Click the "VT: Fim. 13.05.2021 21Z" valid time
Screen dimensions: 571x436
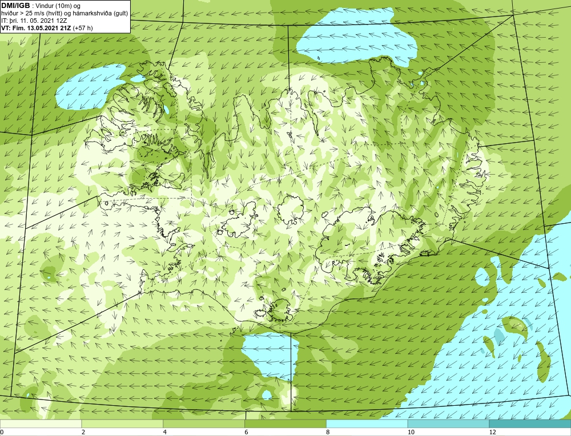tap(36, 28)
